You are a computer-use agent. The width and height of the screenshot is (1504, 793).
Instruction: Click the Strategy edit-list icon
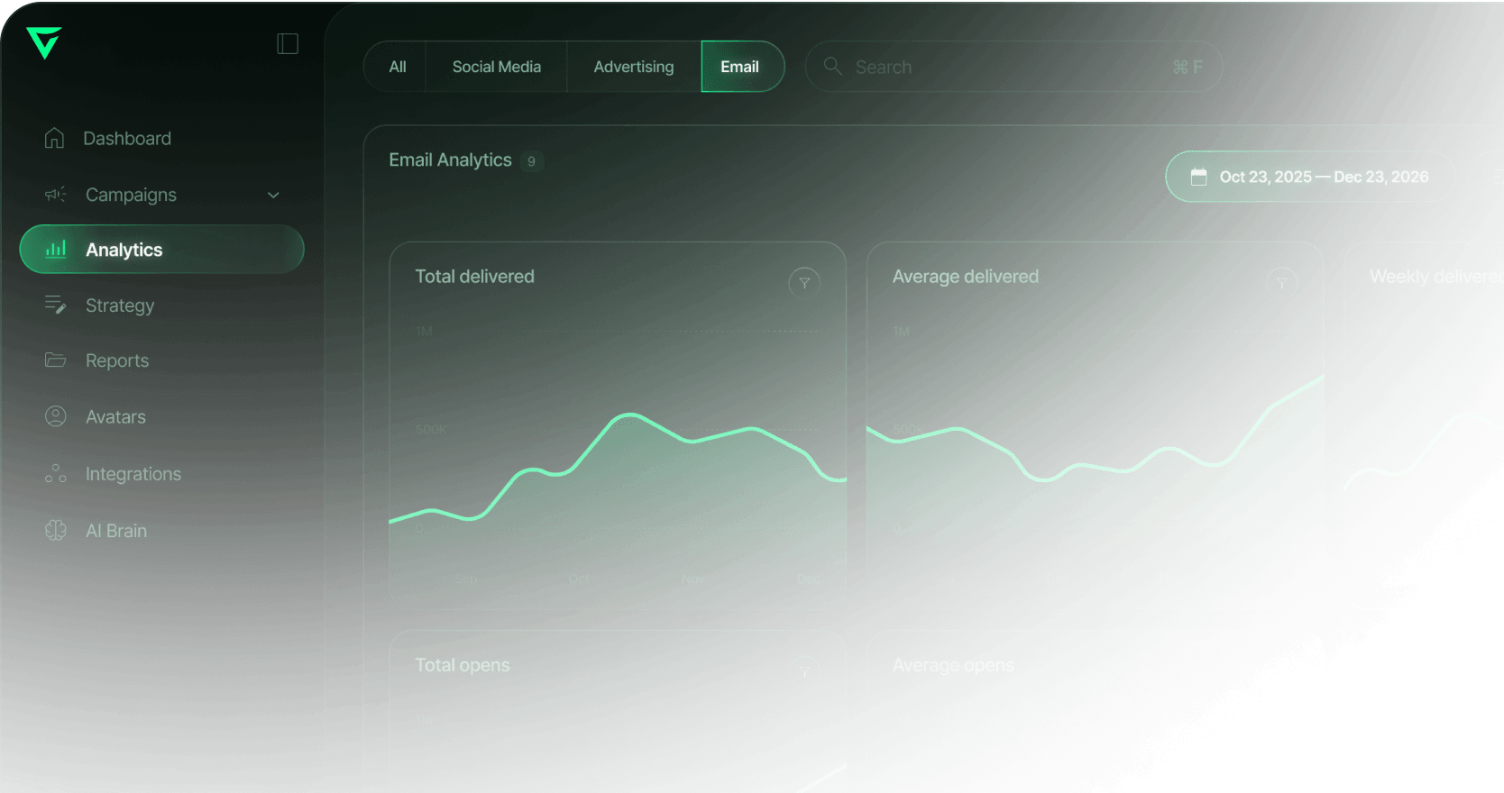tap(56, 305)
